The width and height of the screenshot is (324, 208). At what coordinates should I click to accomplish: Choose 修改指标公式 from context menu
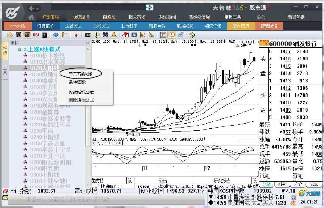[81, 93]
